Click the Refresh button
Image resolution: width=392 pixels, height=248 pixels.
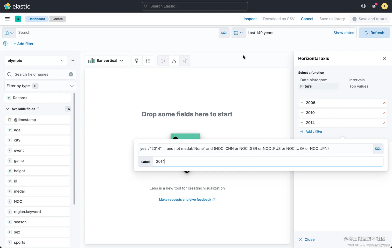374,33
